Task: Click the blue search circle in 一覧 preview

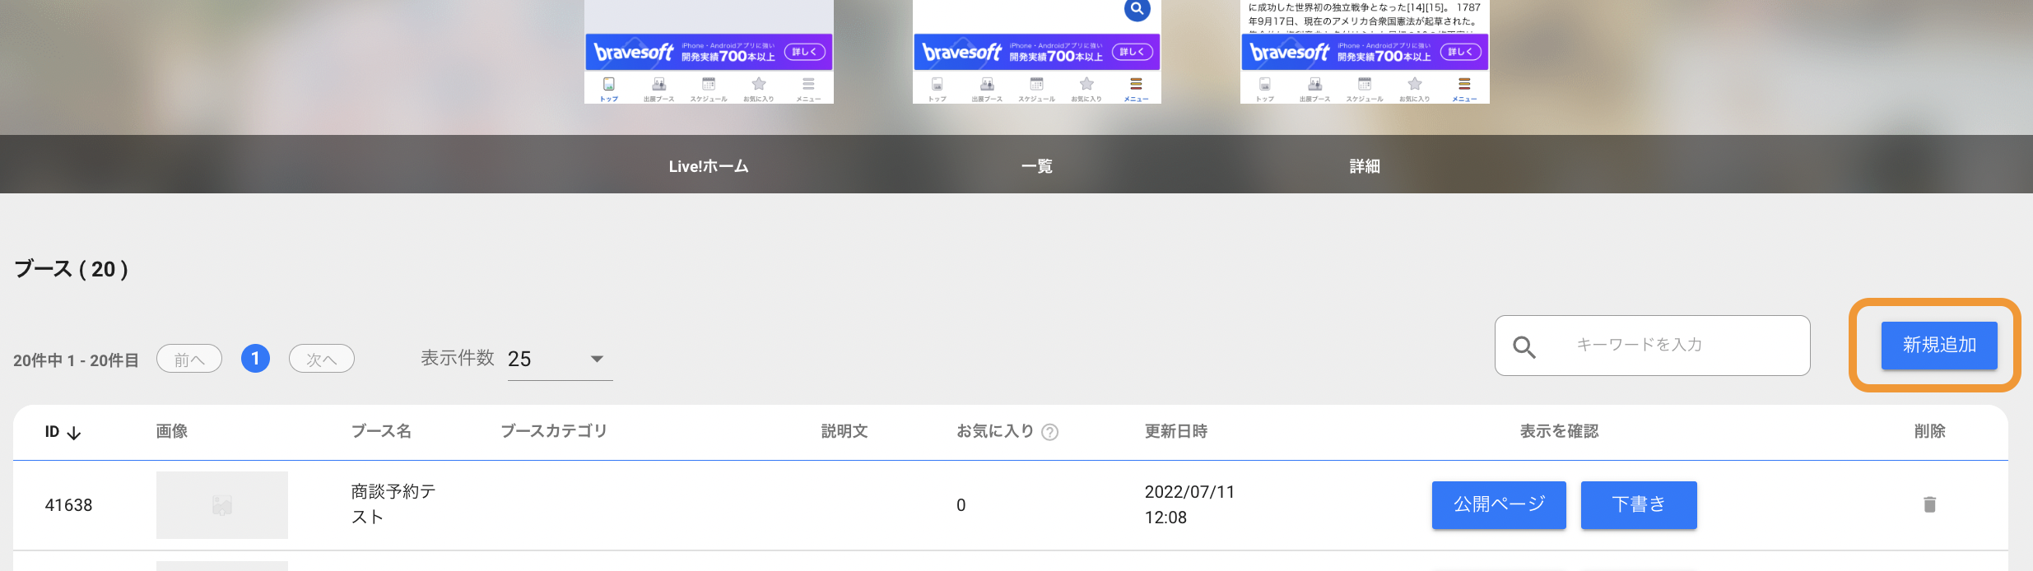Action: point(1137,9)
